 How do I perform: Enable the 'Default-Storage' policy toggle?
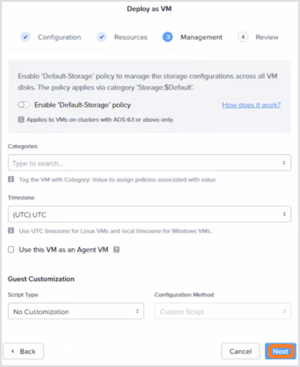[x=23, y=105]
